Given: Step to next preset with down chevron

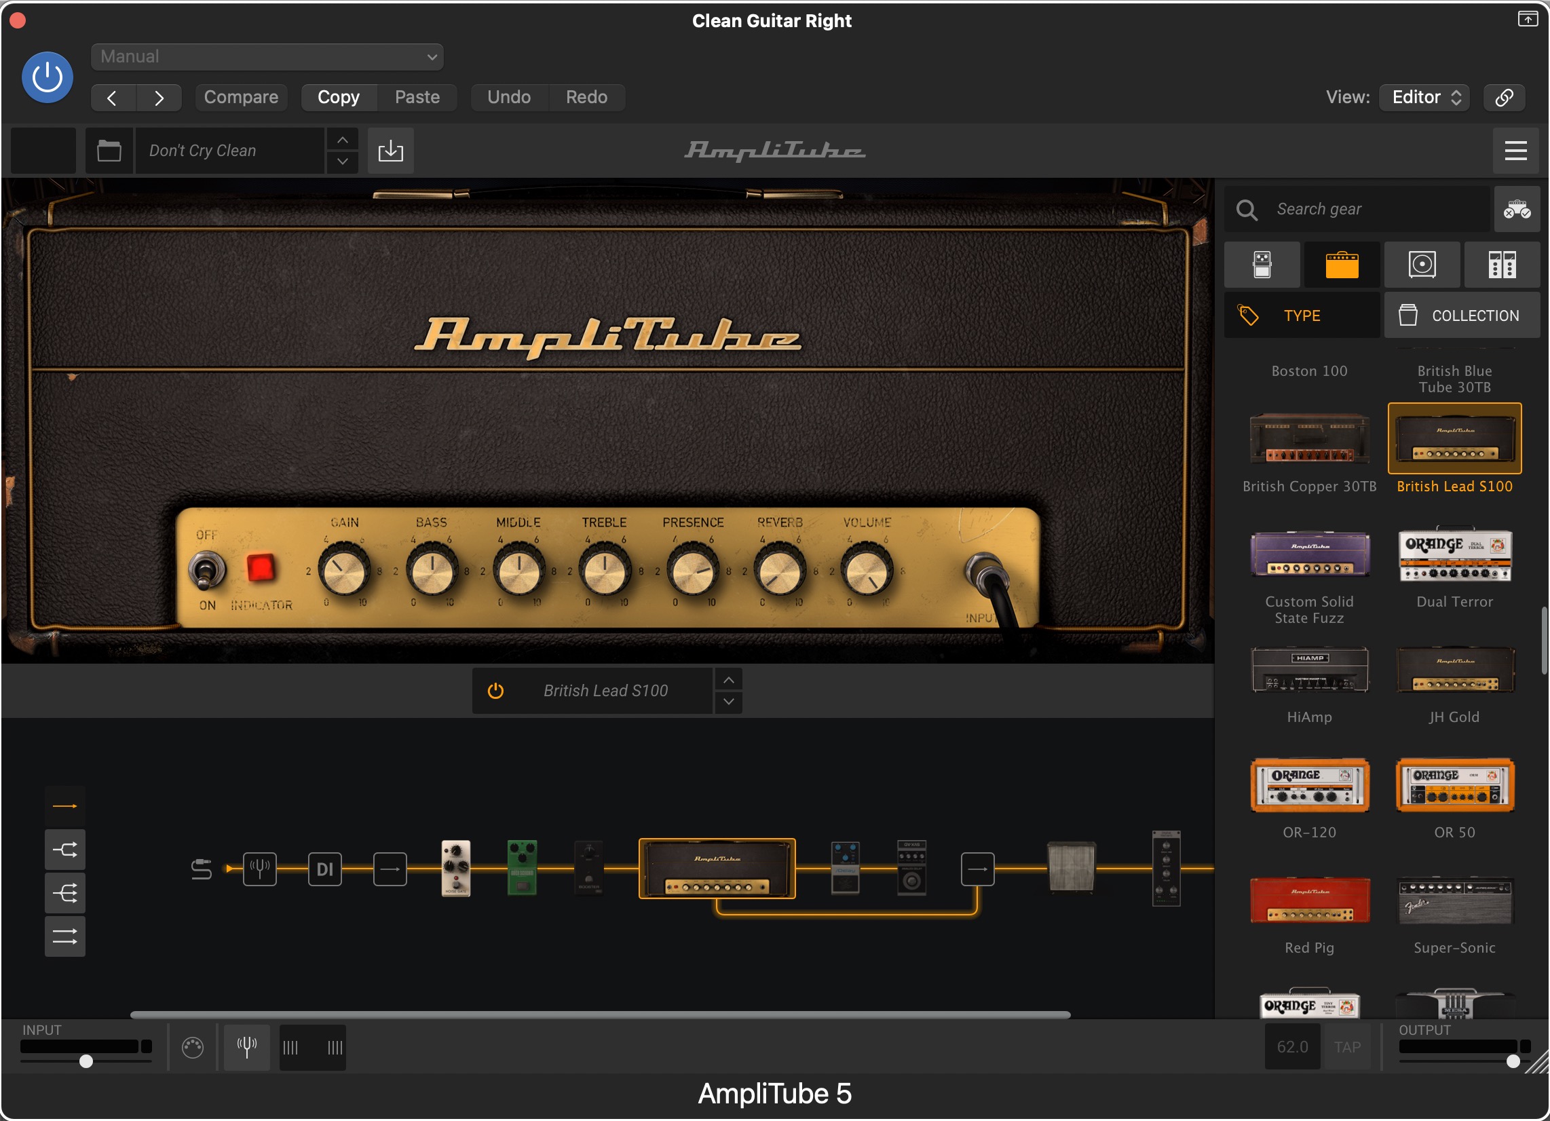Looking at the screenshot, I should coord(343,161).
